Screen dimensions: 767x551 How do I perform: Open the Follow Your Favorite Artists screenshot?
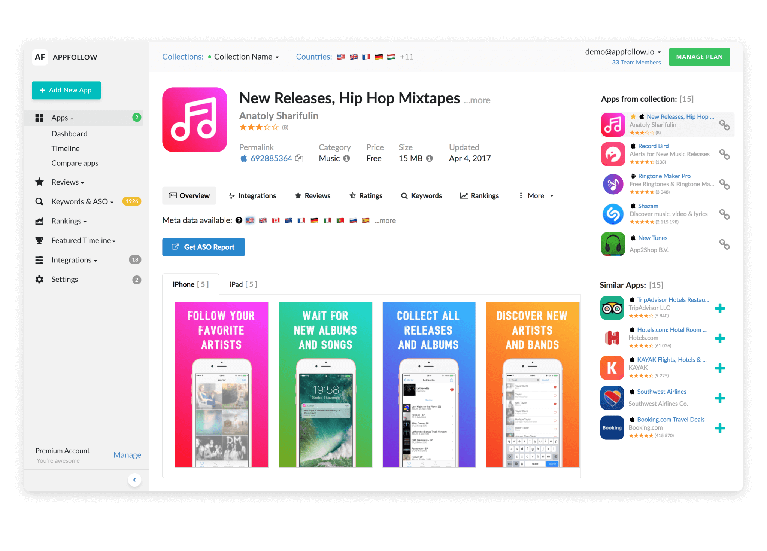[x=222, y=385]
